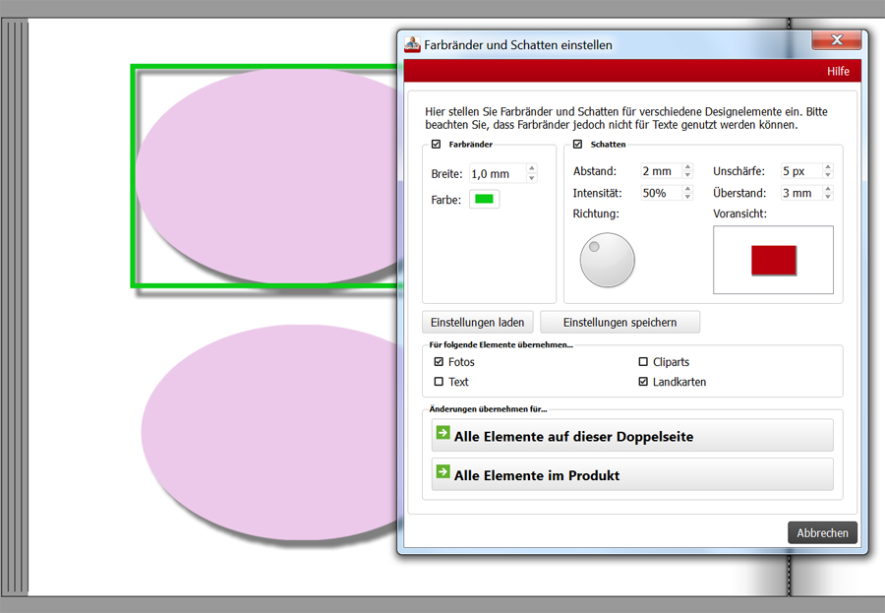Open the green Farbe color swatch
This screenshot has height=613, width=885.
[484, 199]
